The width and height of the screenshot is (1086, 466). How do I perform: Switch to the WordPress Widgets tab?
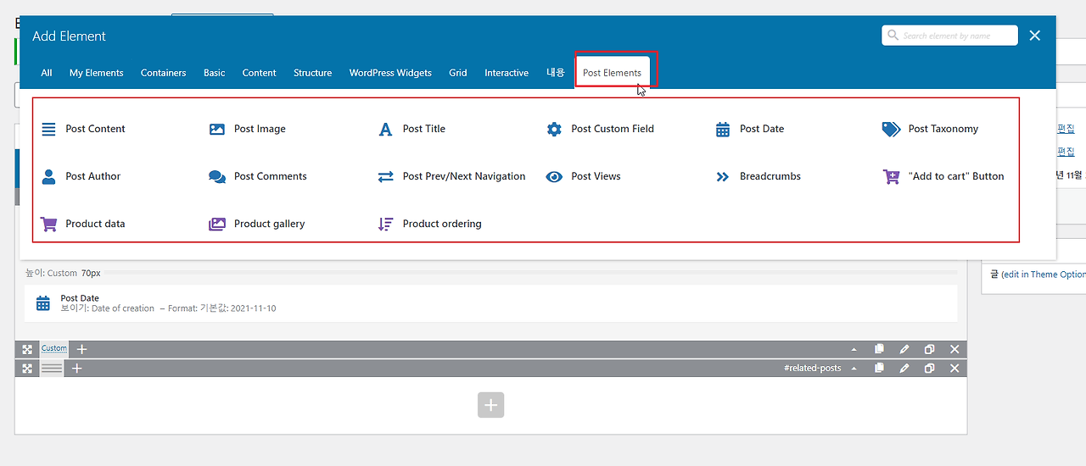[x=390, y=73]
